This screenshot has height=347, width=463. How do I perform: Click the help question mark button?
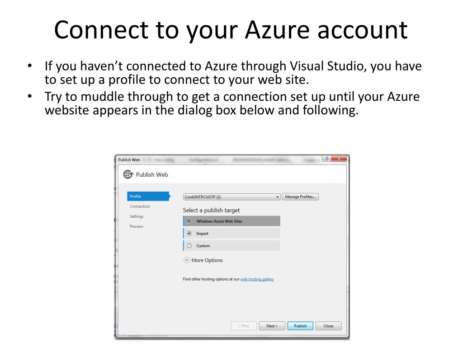[x=326, y=159]
